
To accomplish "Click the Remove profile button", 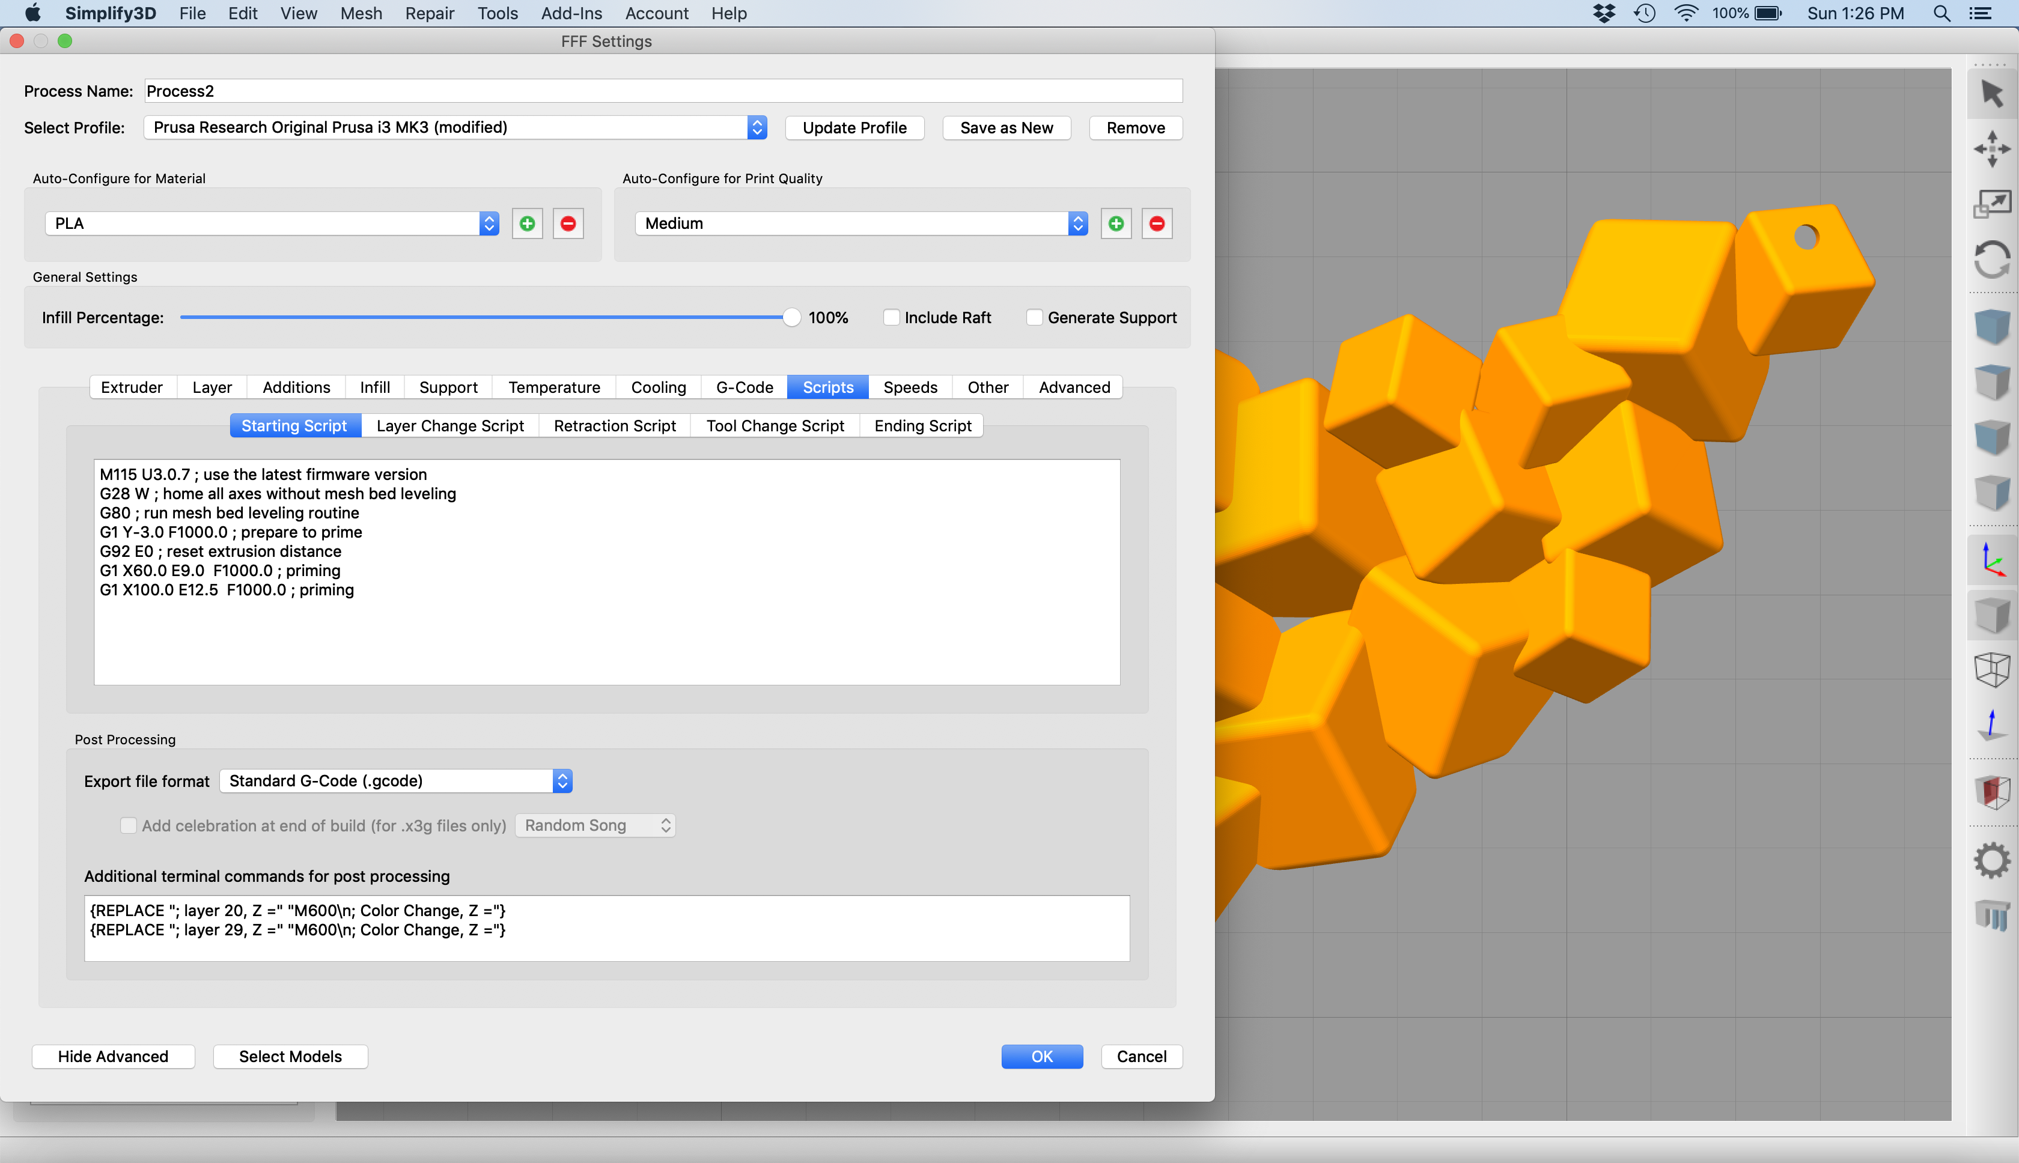I will tap(1135, 128).
